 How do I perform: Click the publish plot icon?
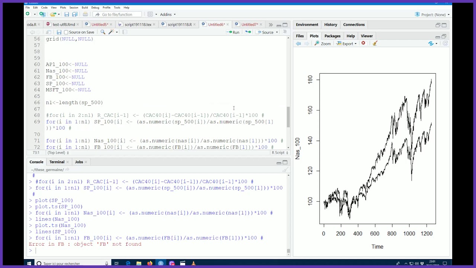pyautogui.click(x=431, y=44)
